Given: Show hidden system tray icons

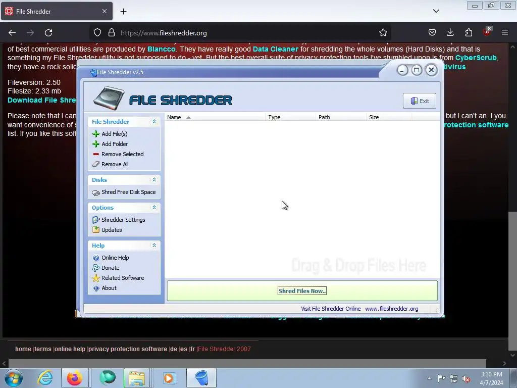Looking at the screenshot, I should click(429, 379).
